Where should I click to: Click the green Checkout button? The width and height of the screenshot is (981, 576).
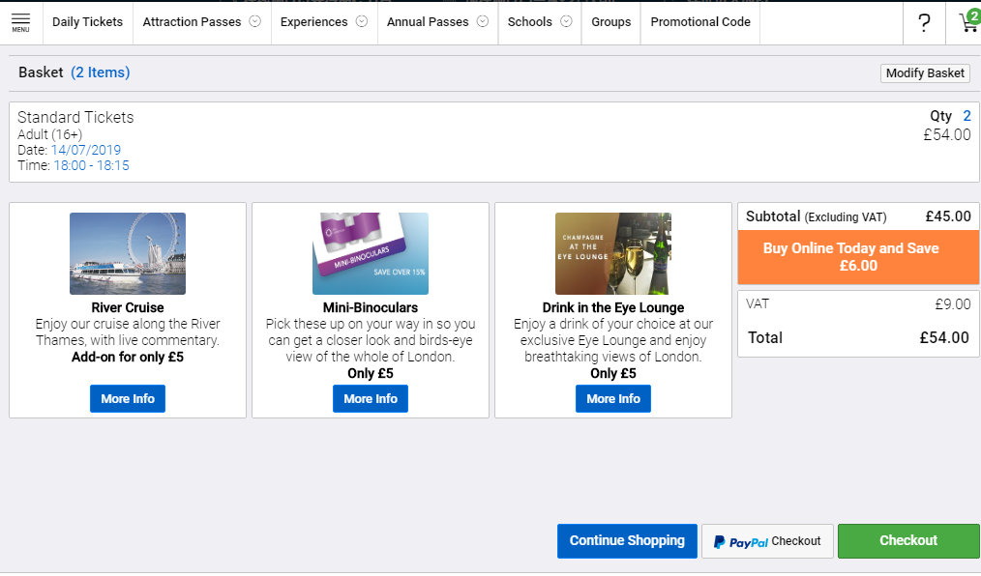coord(908,541)
